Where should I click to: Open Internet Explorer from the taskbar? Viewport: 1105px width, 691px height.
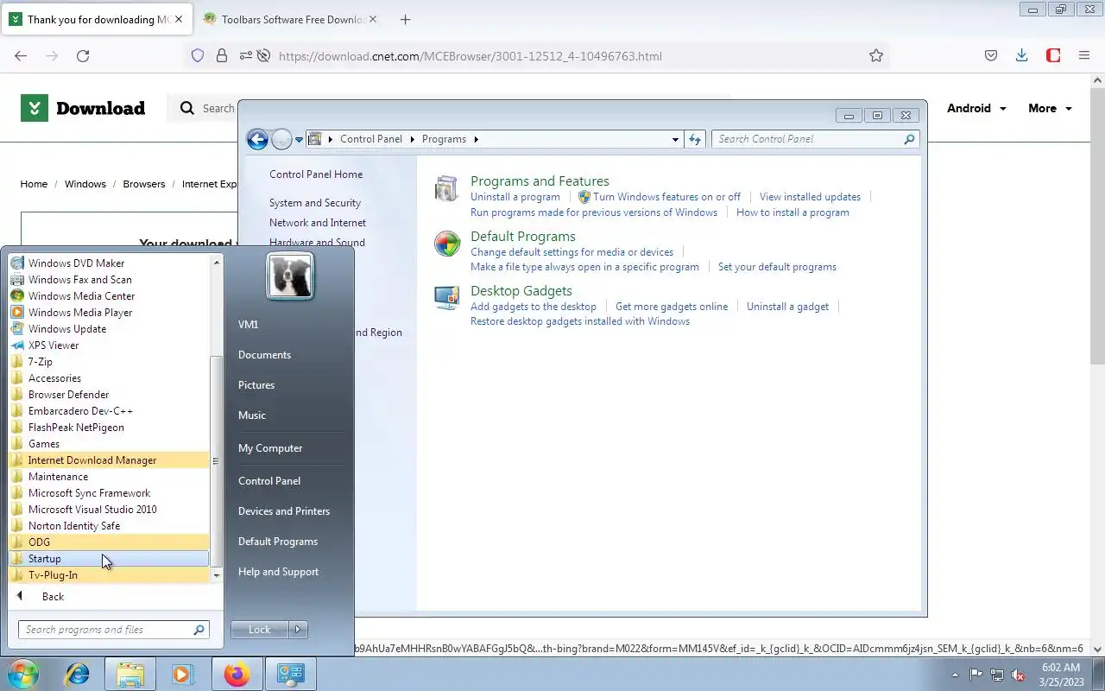[x=78, y=674]
